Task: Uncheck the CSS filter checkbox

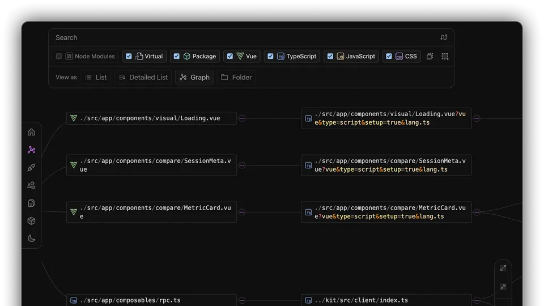Action: click(389, 56)
